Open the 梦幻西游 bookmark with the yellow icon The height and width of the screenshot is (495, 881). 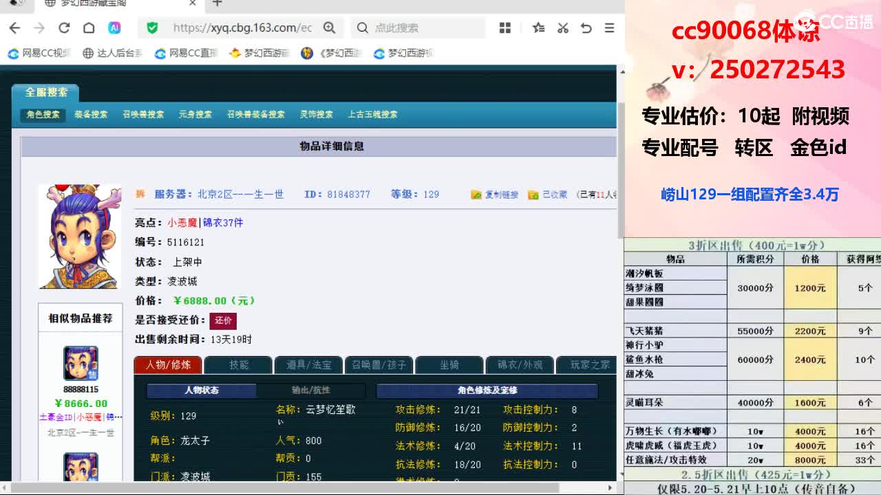[x=259, y=53]
